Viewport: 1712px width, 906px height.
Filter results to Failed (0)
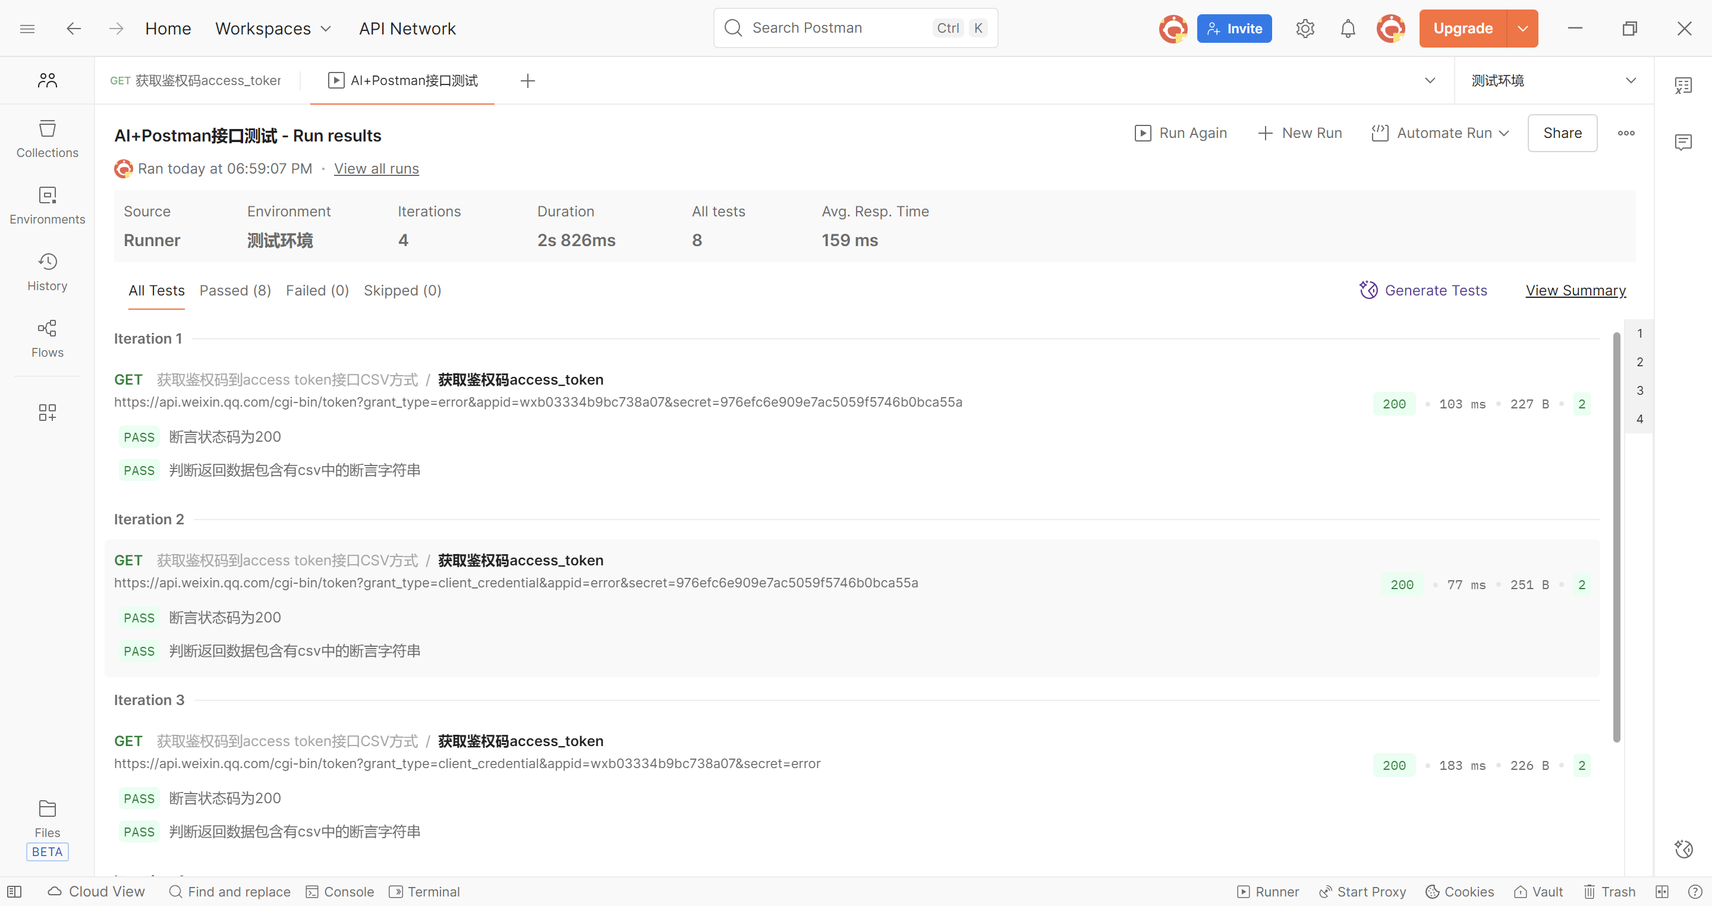click(317, 291)
